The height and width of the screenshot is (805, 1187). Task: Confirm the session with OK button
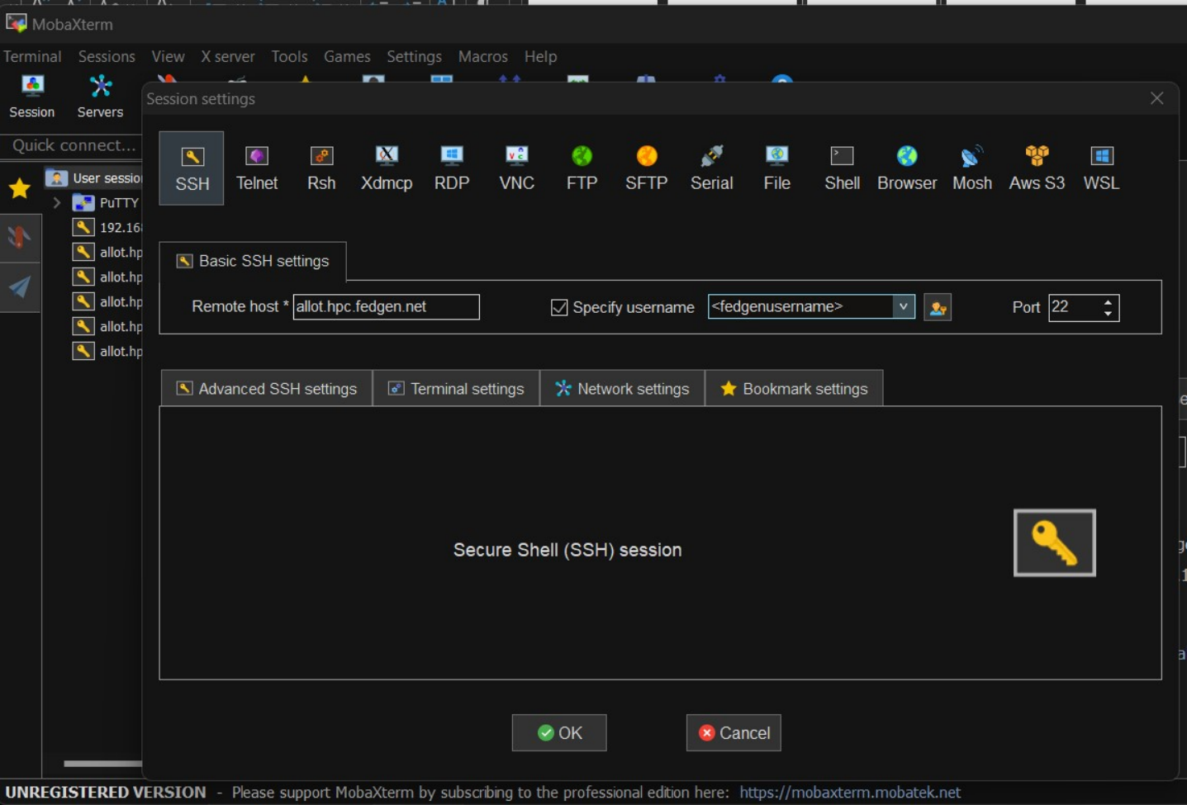tap(559, 732)
